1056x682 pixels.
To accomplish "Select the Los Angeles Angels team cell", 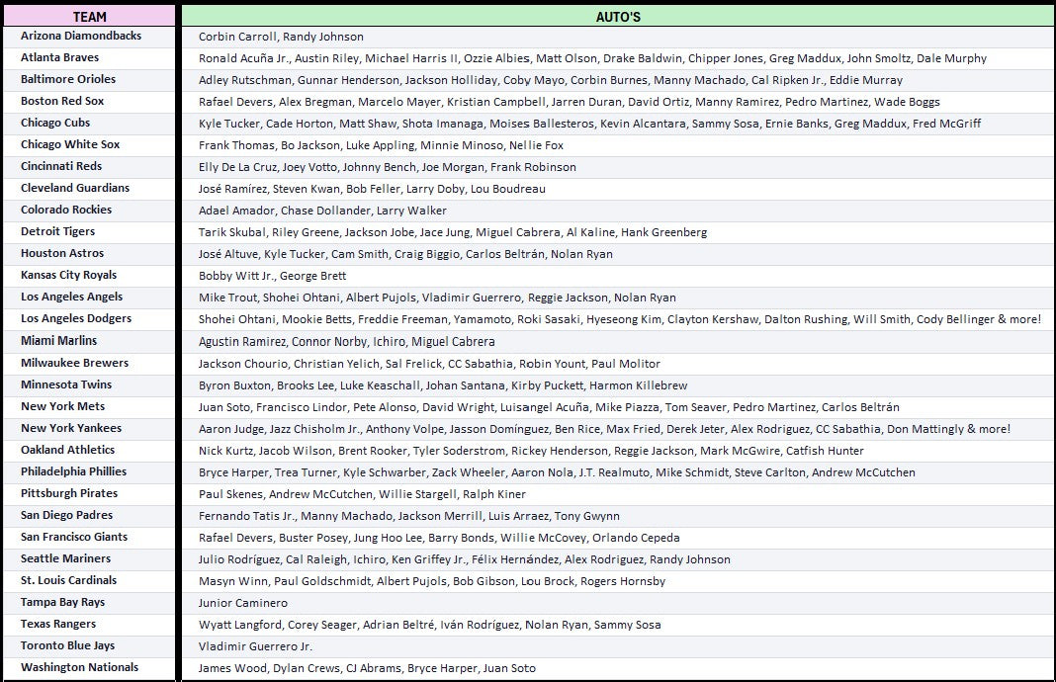I will (x=89, y=298).
